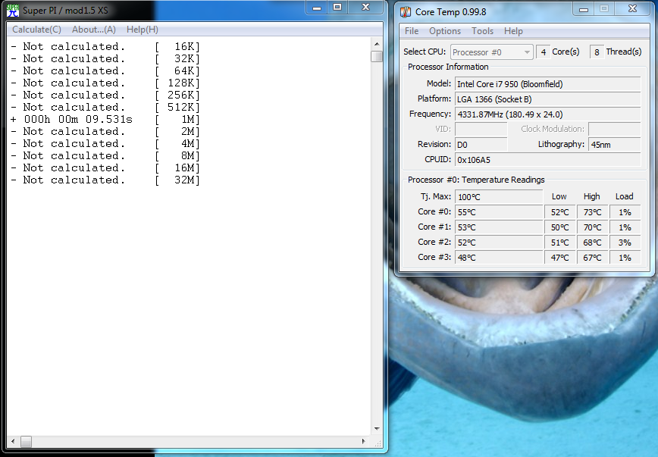658x457 pixels.
Task: Click the Core Temp title bar icon
Action: pyautogui.click(x=406, y=11)
